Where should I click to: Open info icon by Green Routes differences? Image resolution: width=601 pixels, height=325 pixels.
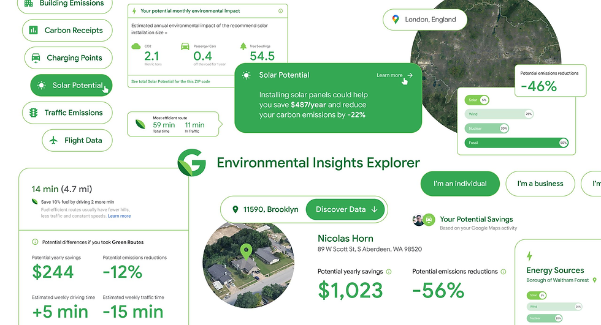(35, 242)
